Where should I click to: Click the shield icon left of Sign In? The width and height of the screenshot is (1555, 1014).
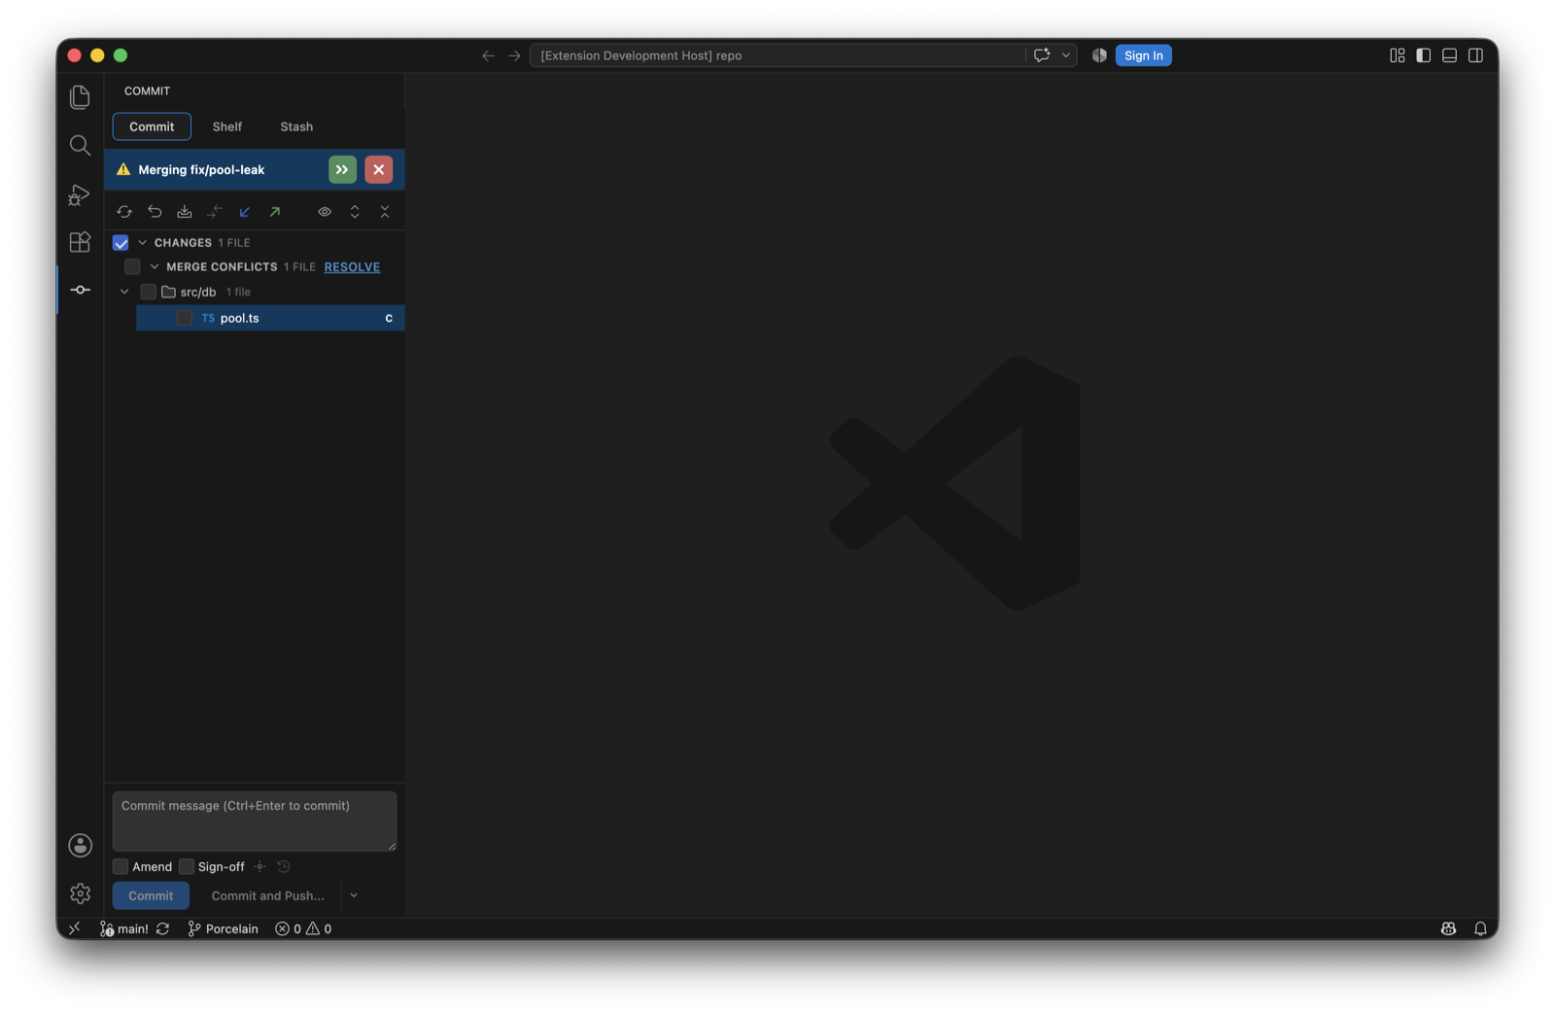coord(1099,55)
